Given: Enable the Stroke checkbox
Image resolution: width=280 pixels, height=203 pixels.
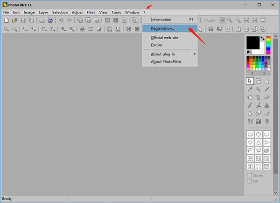Looking at the screenshot, I should click(250, 176).
